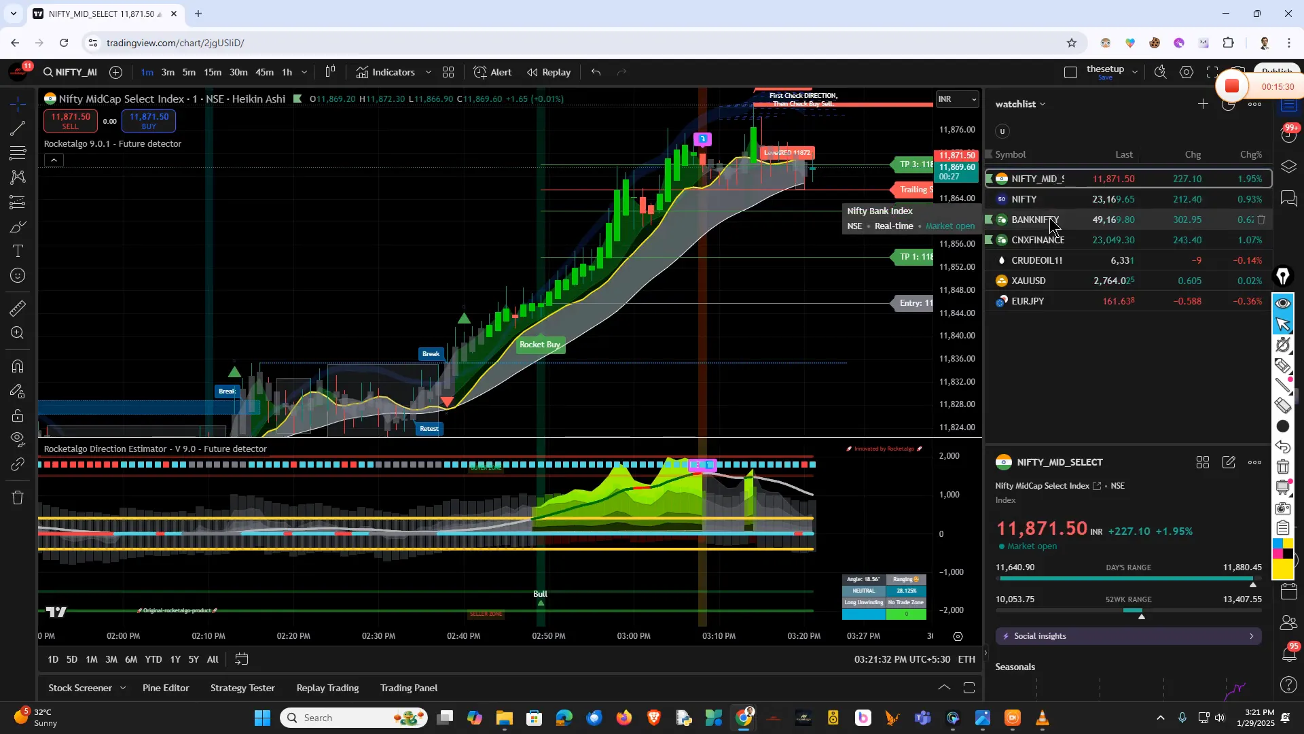
Task: Collapse the Rocketalgo indicator via its chevron
Action: [x=54, y=160]
